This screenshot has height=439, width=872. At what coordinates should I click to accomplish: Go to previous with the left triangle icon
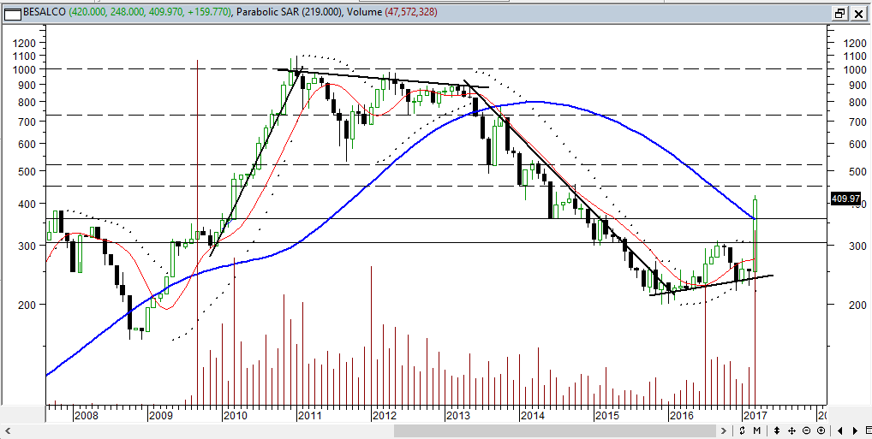coord(839,430)
